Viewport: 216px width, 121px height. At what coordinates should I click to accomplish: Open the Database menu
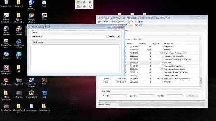point(132,22)
